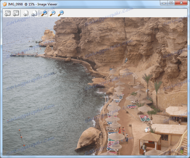Open the next page of the document
The height and width of the screenshot is (158, 190).
34,13
